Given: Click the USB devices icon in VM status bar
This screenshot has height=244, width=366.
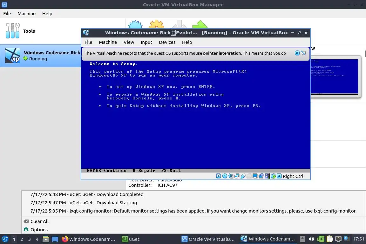Looking at the screenshot, I should click(243, 176).
